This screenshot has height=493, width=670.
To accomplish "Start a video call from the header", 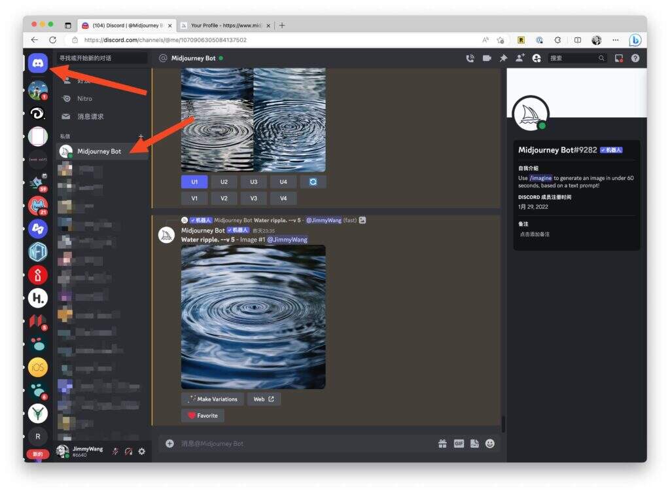I will coord(487,58).
